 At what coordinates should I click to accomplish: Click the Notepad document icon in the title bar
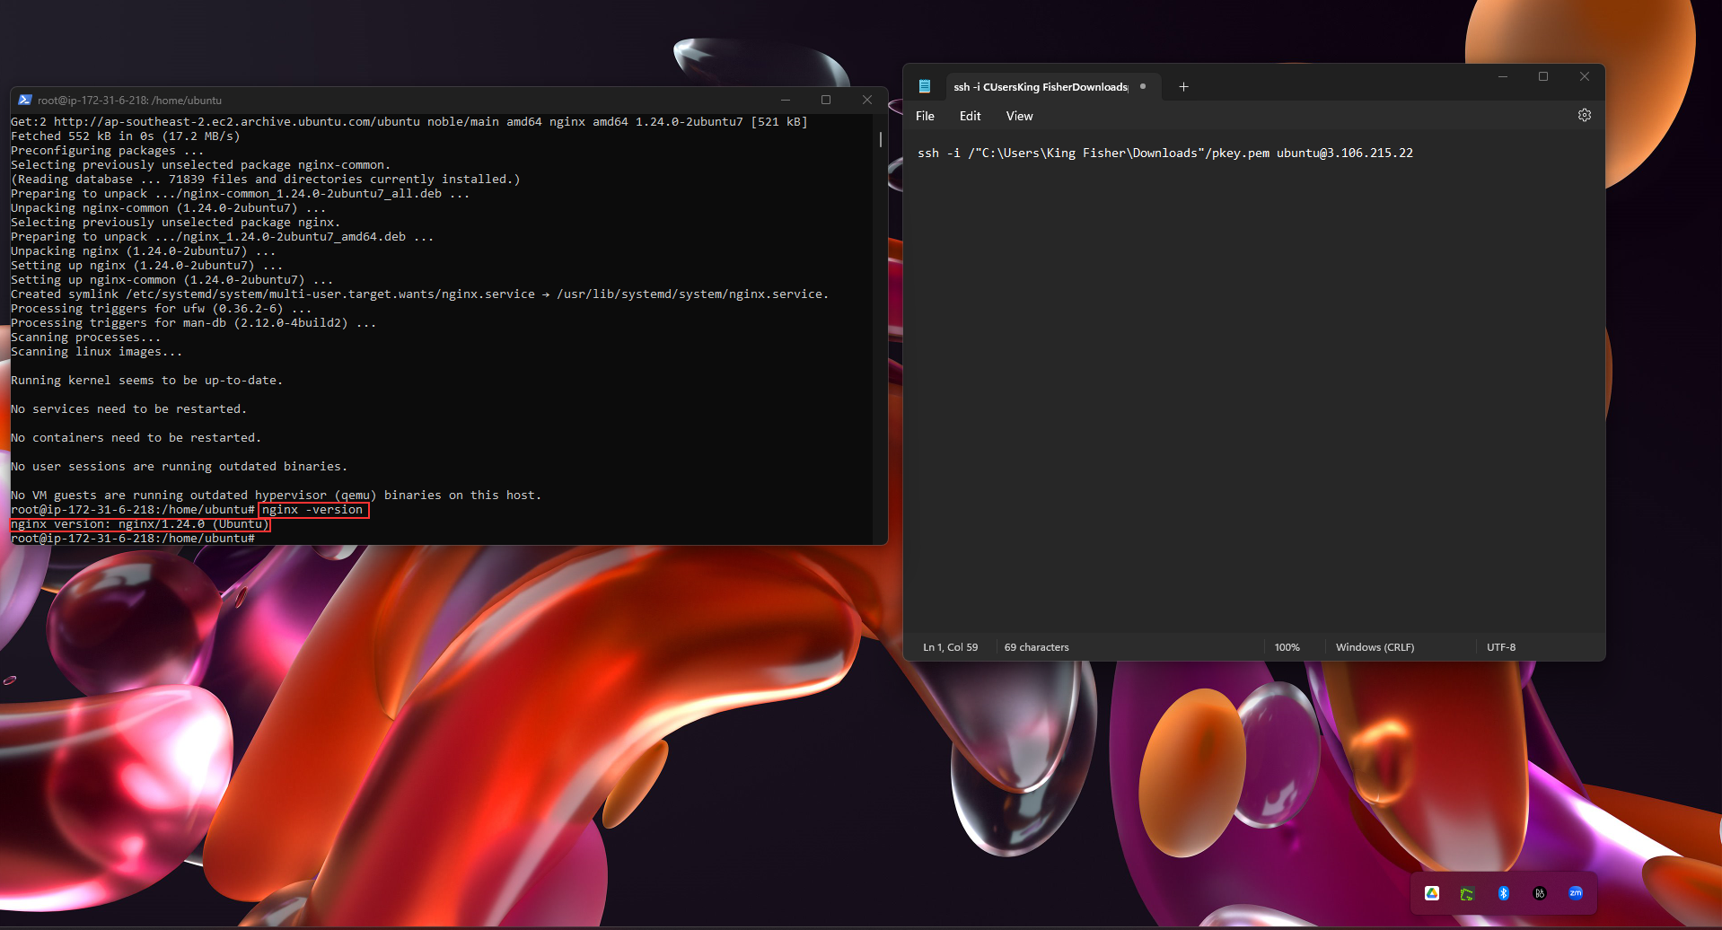point(924,86)
